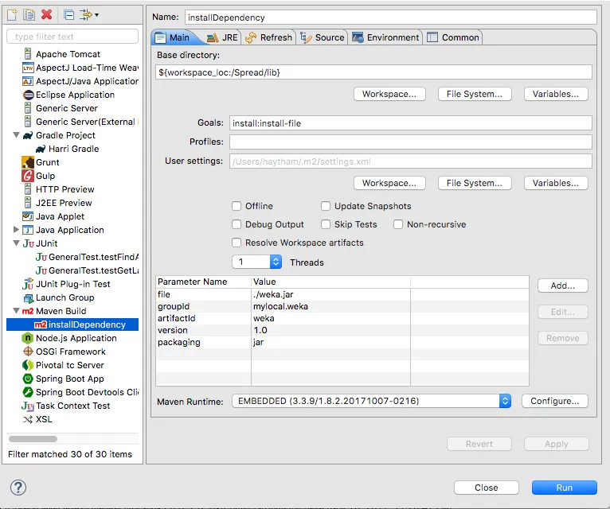Open the filter configurations dropdown icon
This screenshot has height=509, width=610.
click(x=89, y=15)
